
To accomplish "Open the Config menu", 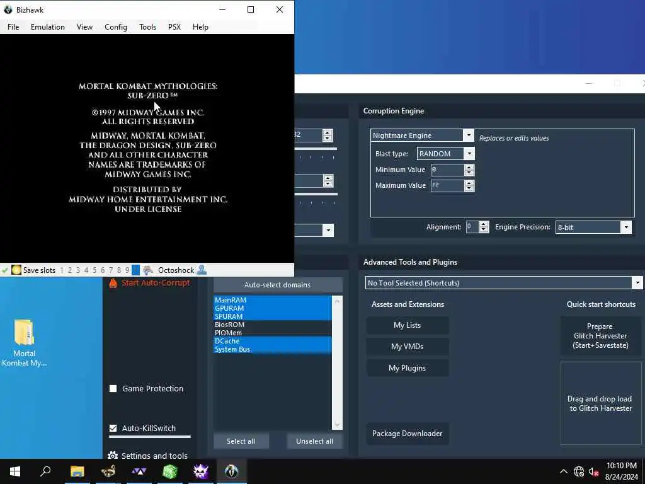I will pyautogui.click(x=116, y=26).
